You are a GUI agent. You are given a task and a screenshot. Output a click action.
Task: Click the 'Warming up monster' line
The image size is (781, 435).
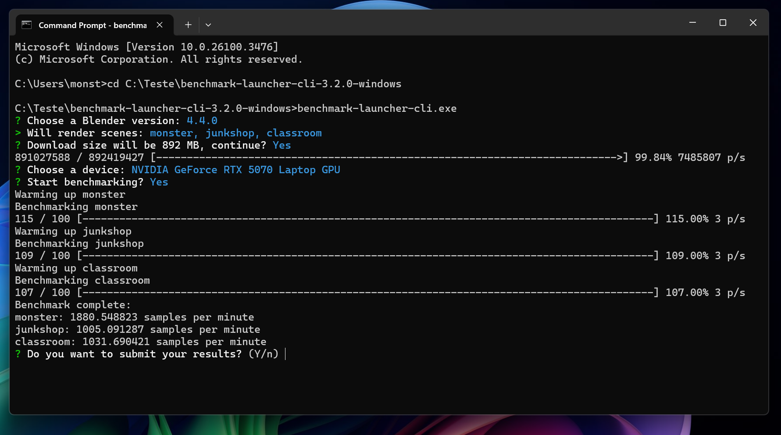pos(70,194)
